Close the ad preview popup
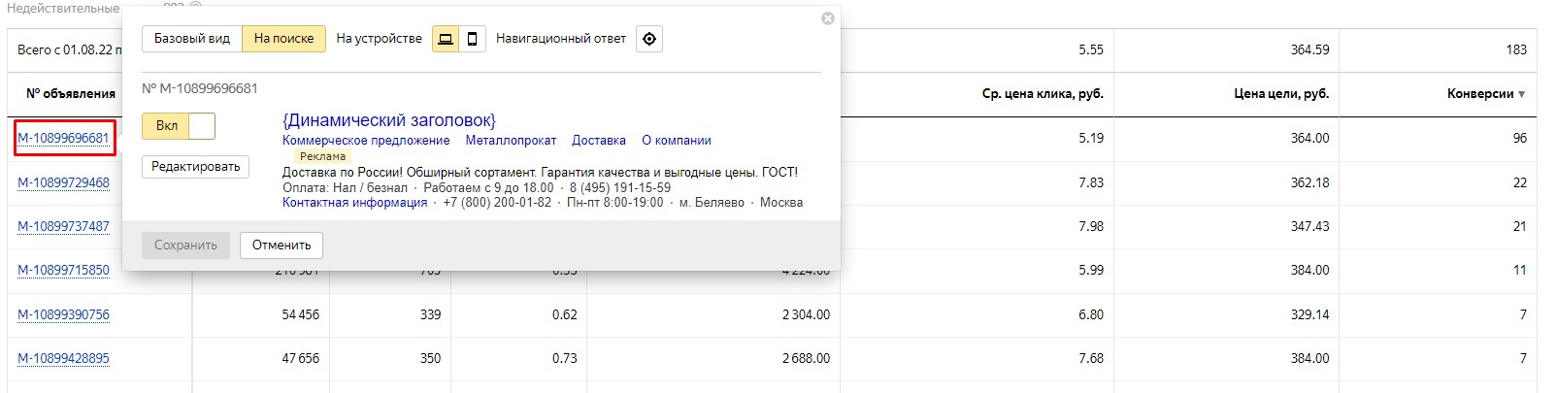 pos(828,18)
